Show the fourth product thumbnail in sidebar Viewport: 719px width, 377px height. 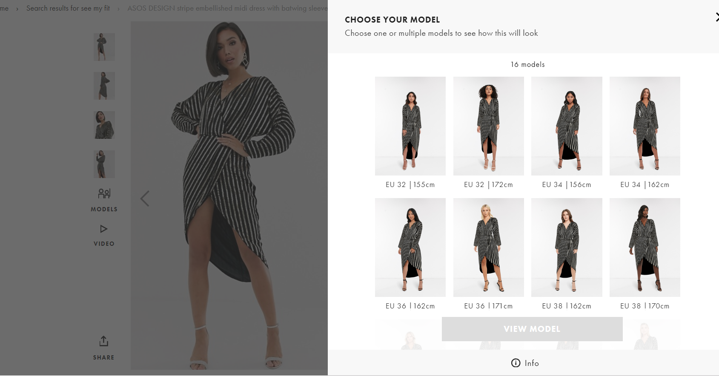[104, 164]
